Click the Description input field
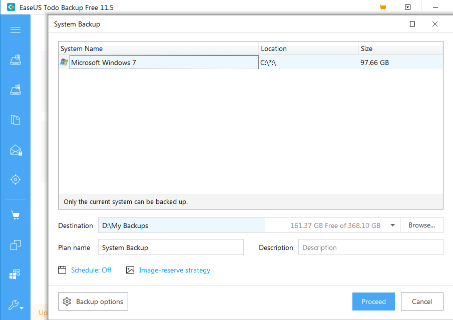The width and height of the screenshot is (453, 320). 370,247
